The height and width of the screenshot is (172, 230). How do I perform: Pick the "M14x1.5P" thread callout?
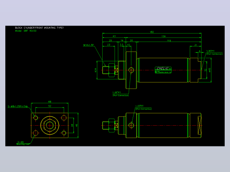[x=88, y=45]
